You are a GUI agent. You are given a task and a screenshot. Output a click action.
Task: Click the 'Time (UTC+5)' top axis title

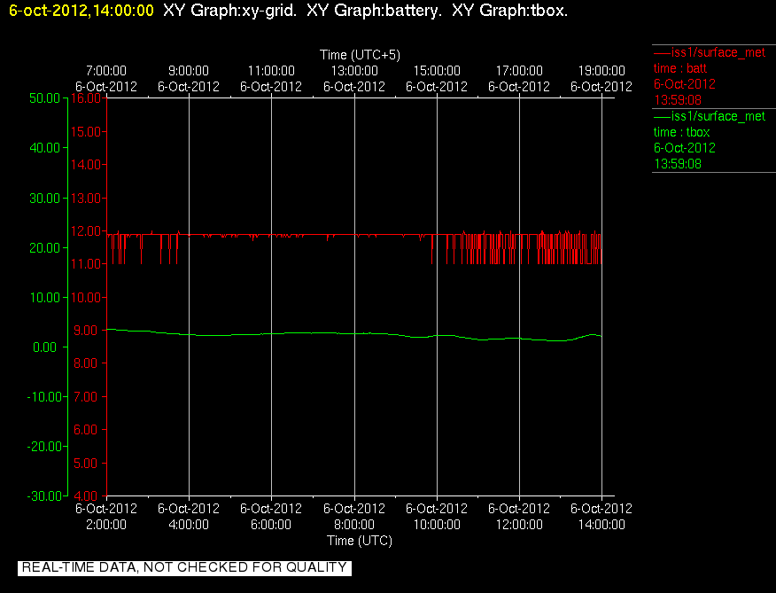(x=360, y=55)
